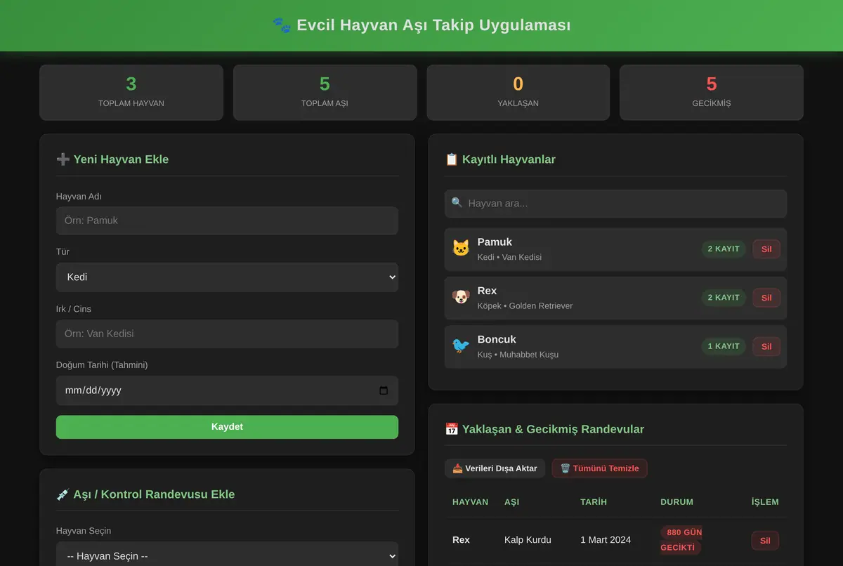This screenshot has height=566, width=843.
Task: Click the Hayvan ara search field
Action: (x=615, y=204)
